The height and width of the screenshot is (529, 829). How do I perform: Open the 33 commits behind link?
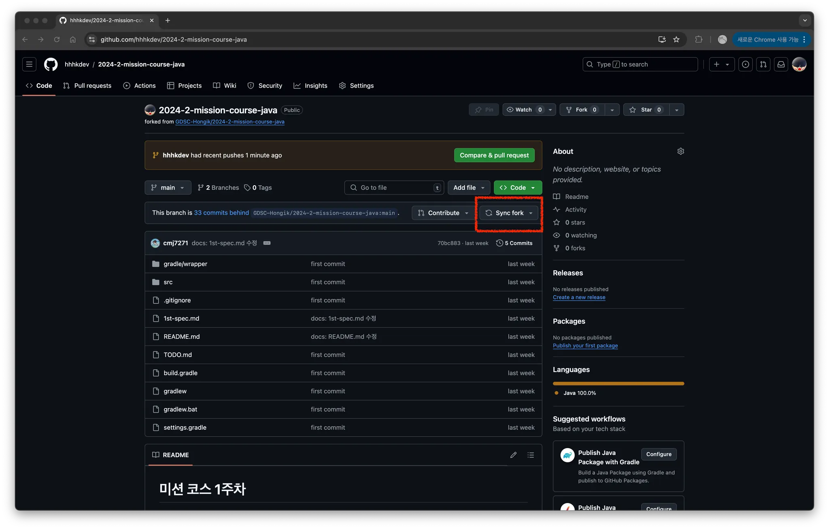(x=221, y=213)
